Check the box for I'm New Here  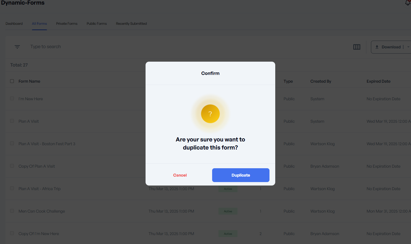click(x=12, y=99)
